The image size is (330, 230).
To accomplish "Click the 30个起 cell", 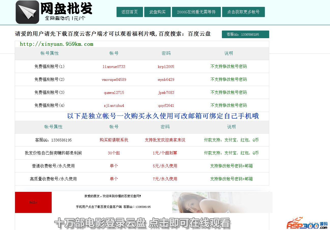I will pos(114,153).
